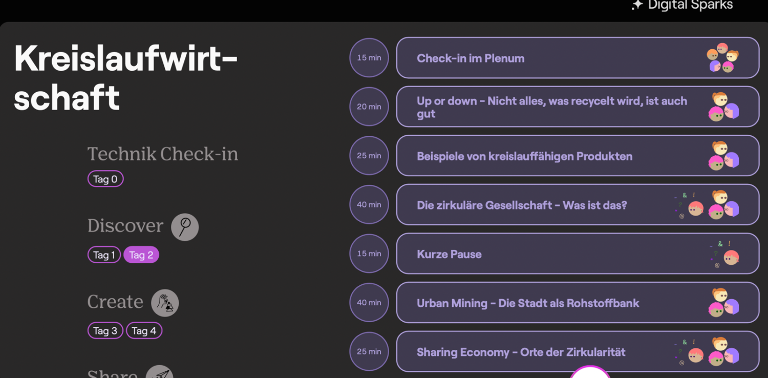Click the avatar pair on Beispiele von kreislauffähigen Produkten
This screenshot has width=768, height=378.
[723, 155]
